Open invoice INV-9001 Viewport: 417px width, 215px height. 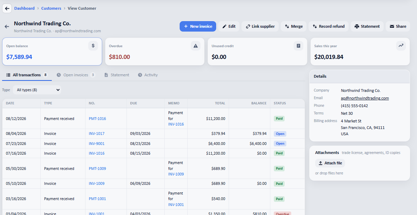[x=97, y=144]
